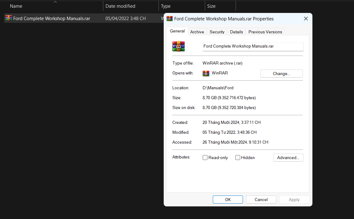Sort files by the Size column header
The width and height of the screenshot is (354, 219).
point(212,6)
